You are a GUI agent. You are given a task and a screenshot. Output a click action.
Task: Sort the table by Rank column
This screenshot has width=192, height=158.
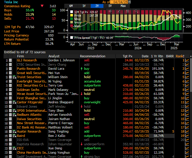(180, 56)
